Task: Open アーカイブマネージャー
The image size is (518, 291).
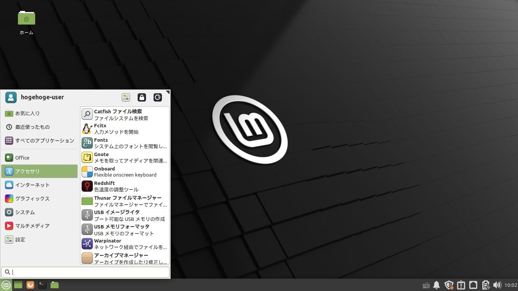Action: point(125,258)
